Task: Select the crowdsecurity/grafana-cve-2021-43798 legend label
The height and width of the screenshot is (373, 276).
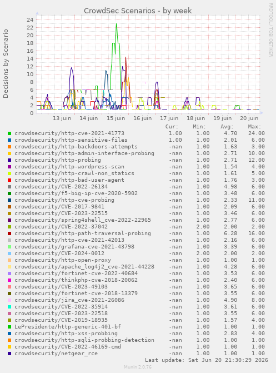Action: [x=74, y=246]
